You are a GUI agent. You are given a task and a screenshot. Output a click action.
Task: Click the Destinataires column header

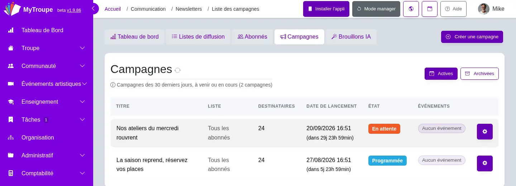coord(277,106)
